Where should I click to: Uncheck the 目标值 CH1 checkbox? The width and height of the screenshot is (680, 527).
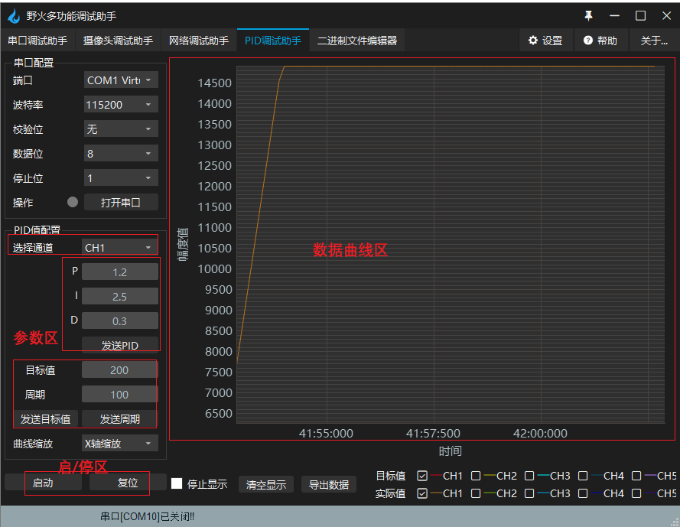(x=422, y=476)
